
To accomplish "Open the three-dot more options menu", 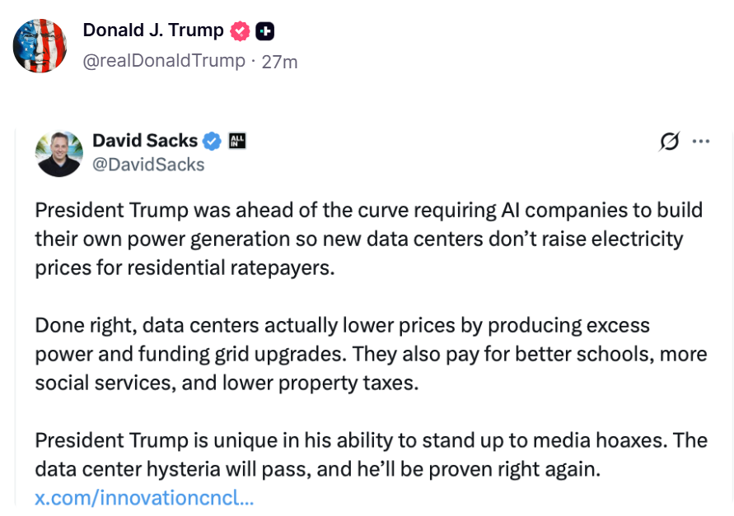I will click(701, 141).
